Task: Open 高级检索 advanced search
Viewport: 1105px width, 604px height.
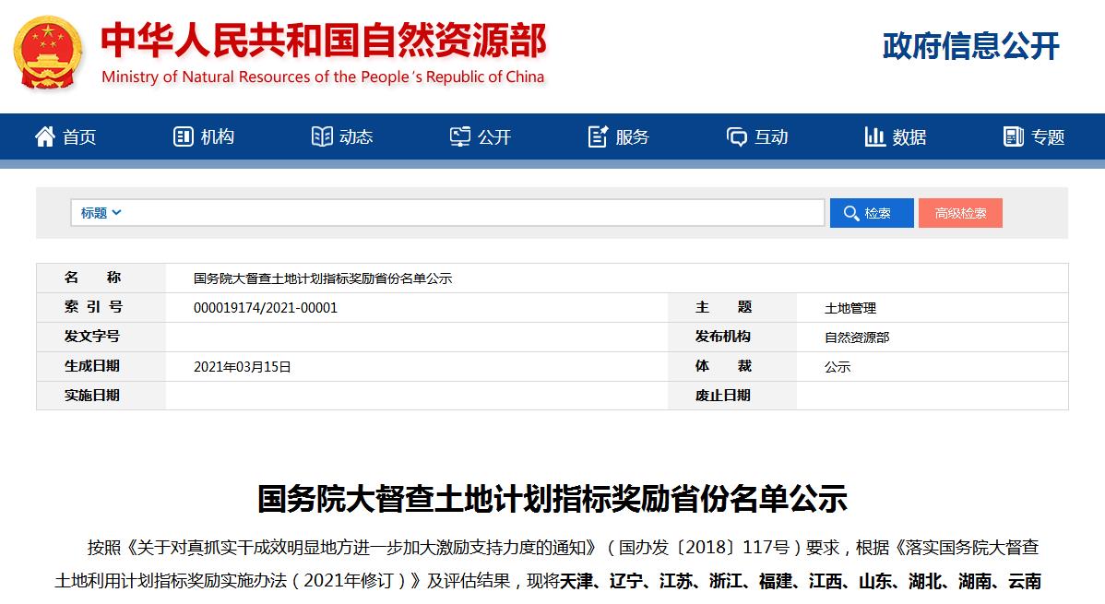Action: point(960,213)
